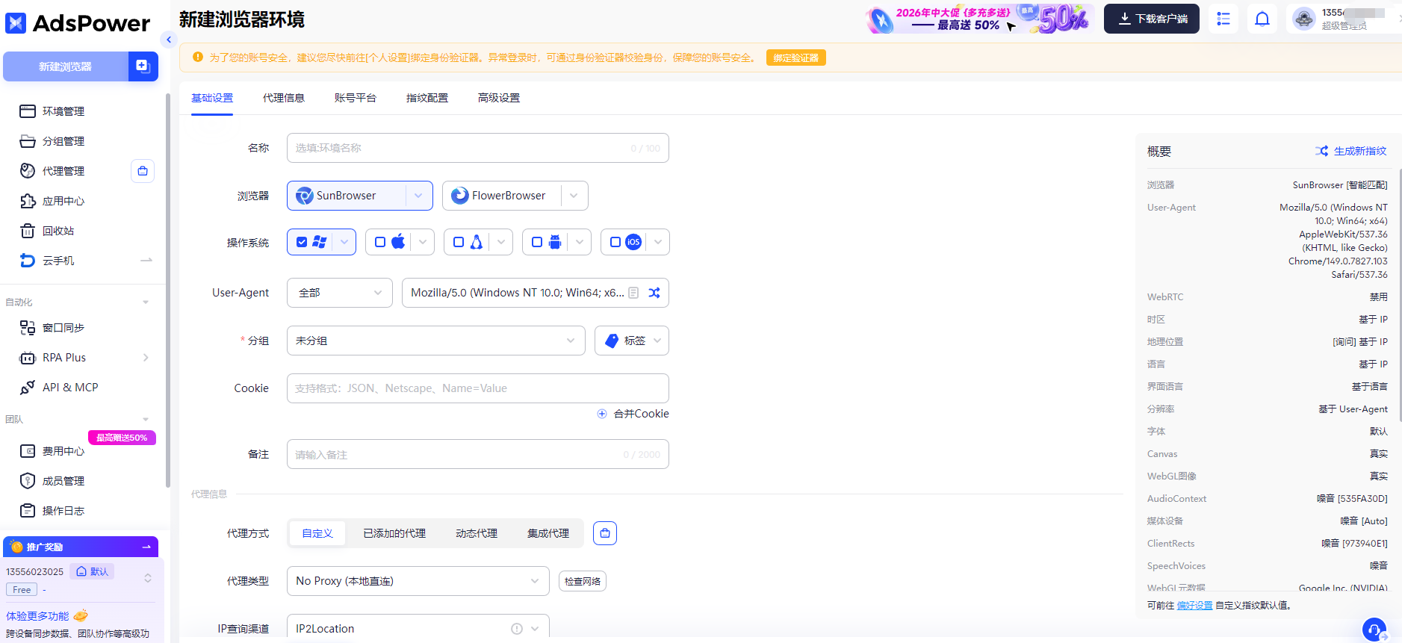Check the iOS operating system checkbox
Image resolution: width=1402 pixels, height=643 pixels.
tap(615, 242)
